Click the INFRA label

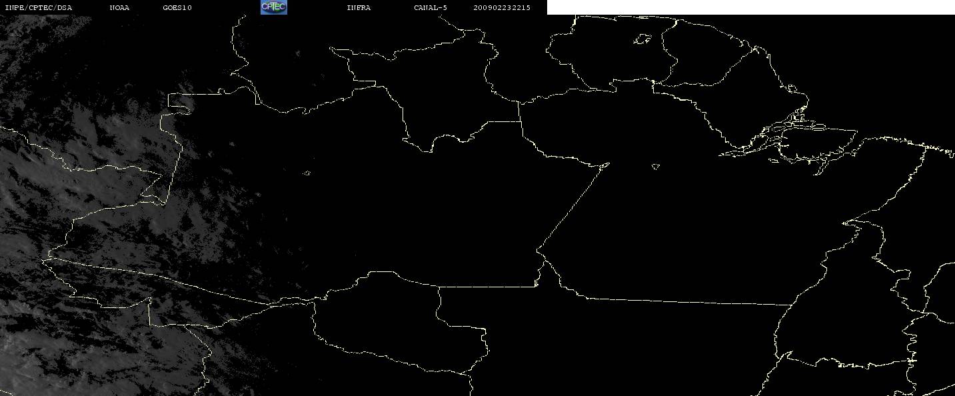(x=359, y=7)
